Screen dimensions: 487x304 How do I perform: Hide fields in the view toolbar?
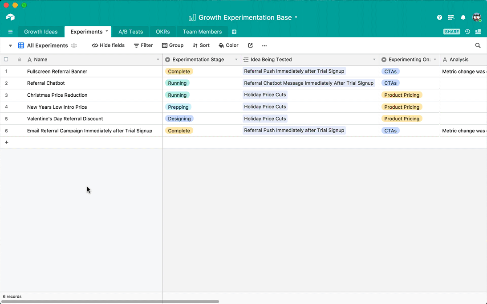coord(108,45)
